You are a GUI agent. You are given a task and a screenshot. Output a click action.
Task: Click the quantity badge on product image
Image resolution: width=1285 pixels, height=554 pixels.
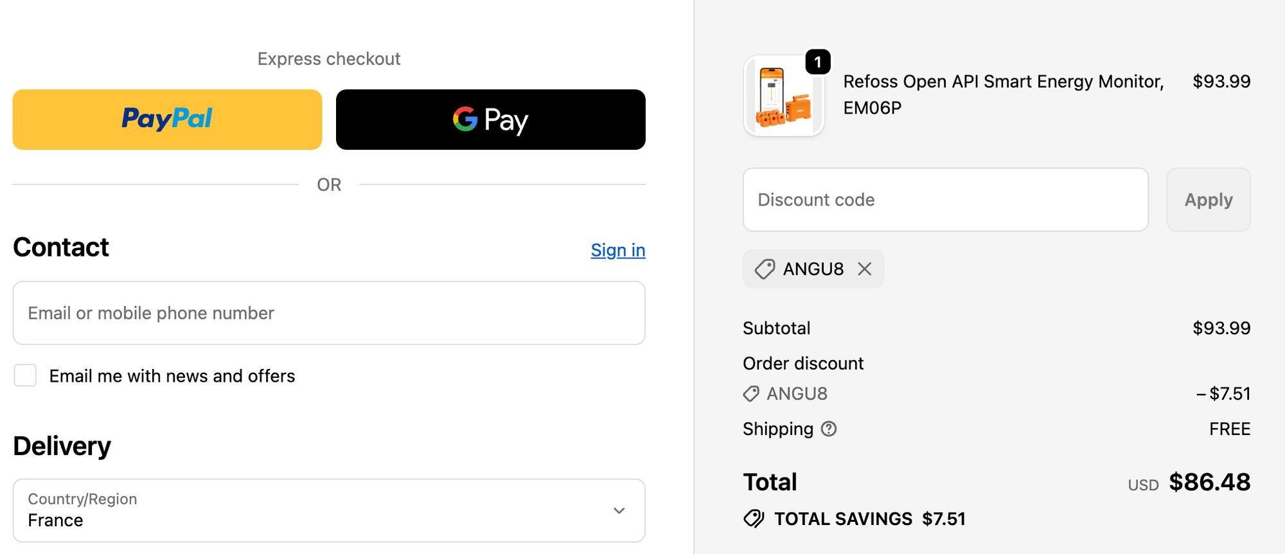pyautogui.click(x=817, y=62)
